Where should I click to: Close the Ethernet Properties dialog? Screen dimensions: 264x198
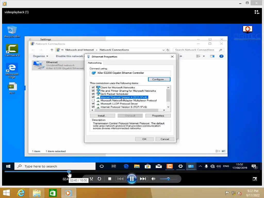[172, 56]
